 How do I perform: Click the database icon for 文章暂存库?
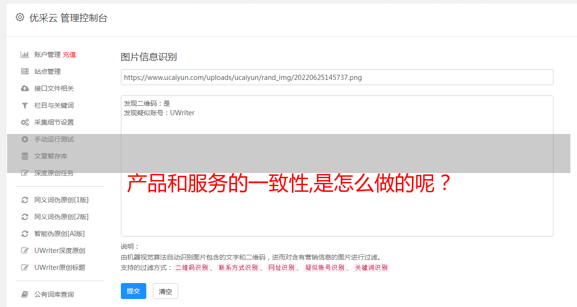[x=25, y=156]
